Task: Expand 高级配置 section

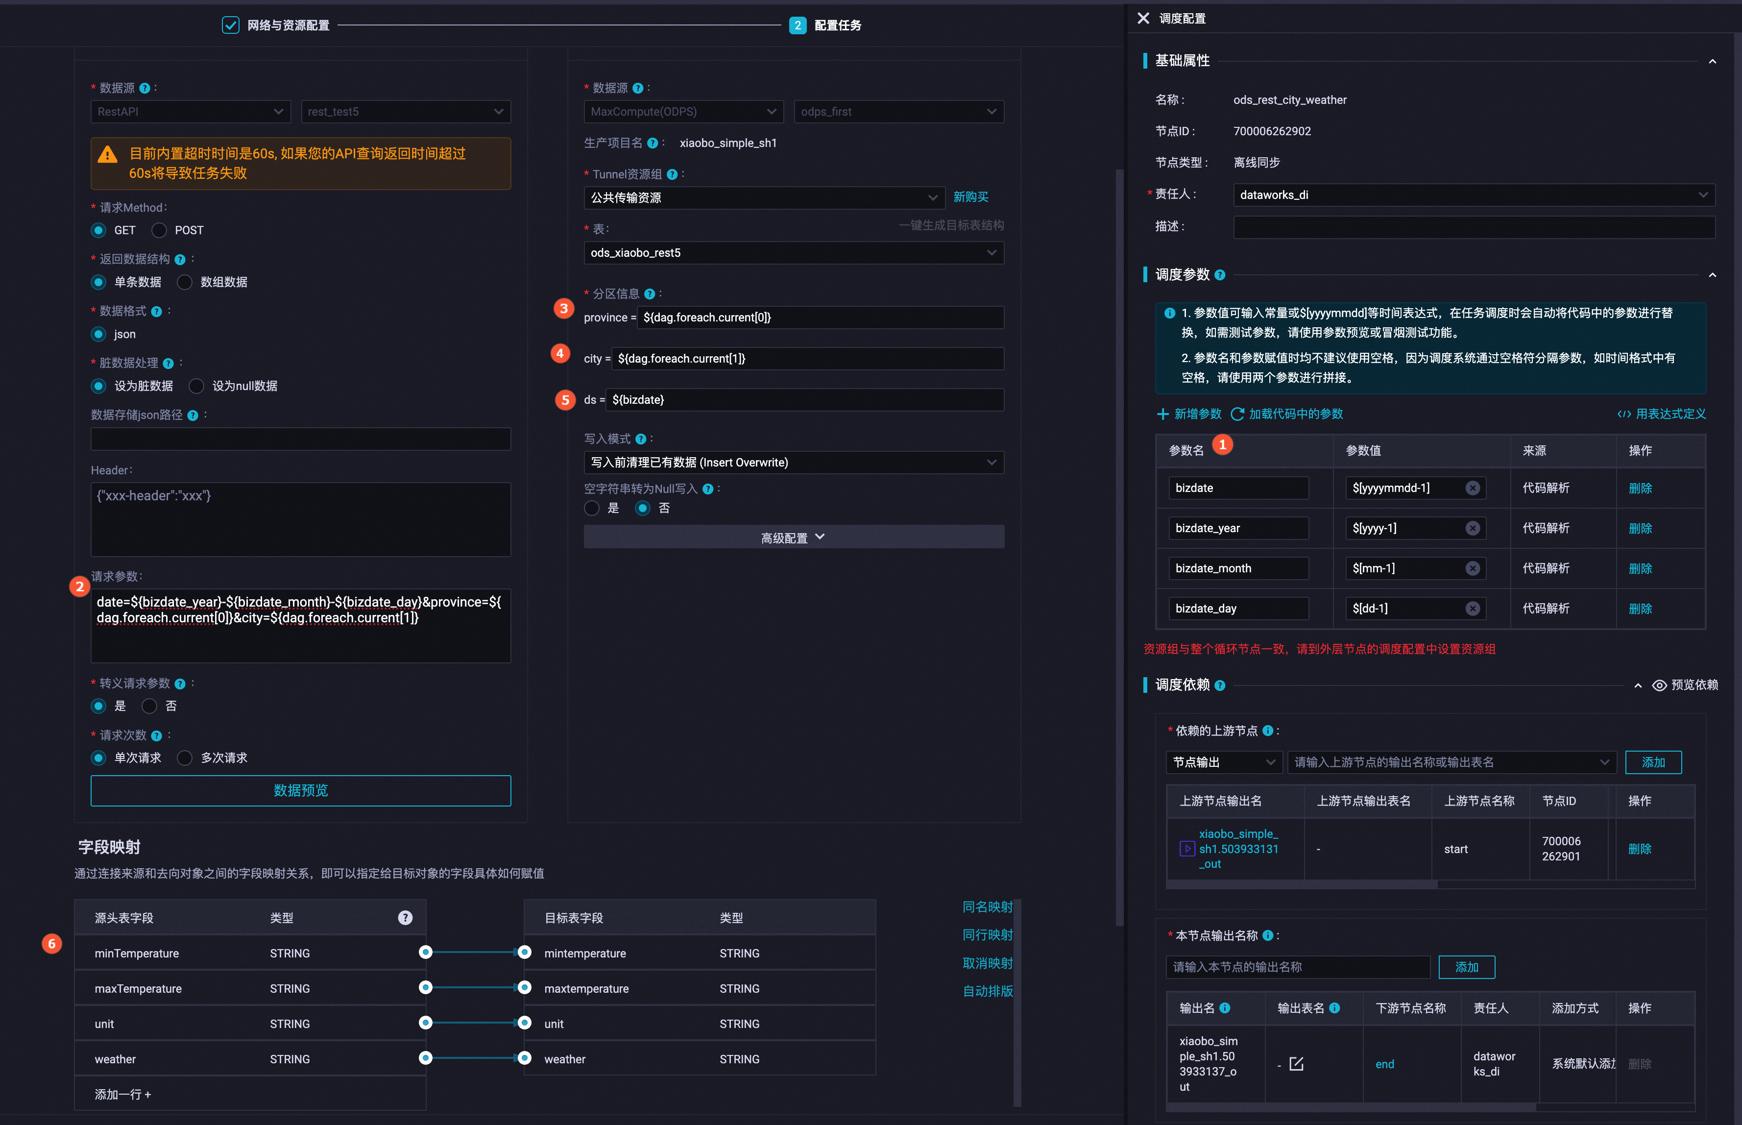Action: 793,537
